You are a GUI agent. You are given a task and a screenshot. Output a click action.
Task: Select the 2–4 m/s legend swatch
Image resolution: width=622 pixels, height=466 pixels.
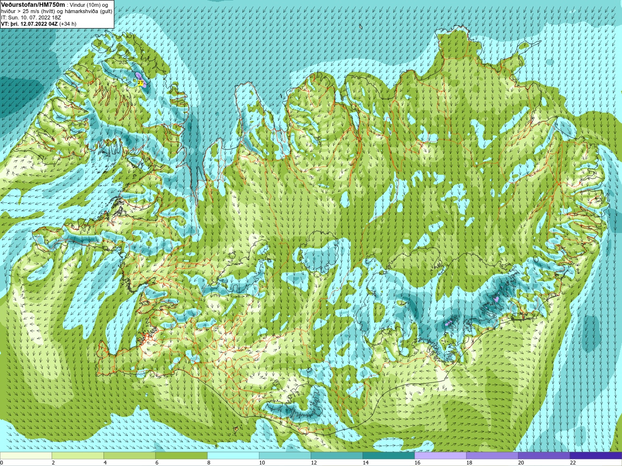(x=78, y=455)
